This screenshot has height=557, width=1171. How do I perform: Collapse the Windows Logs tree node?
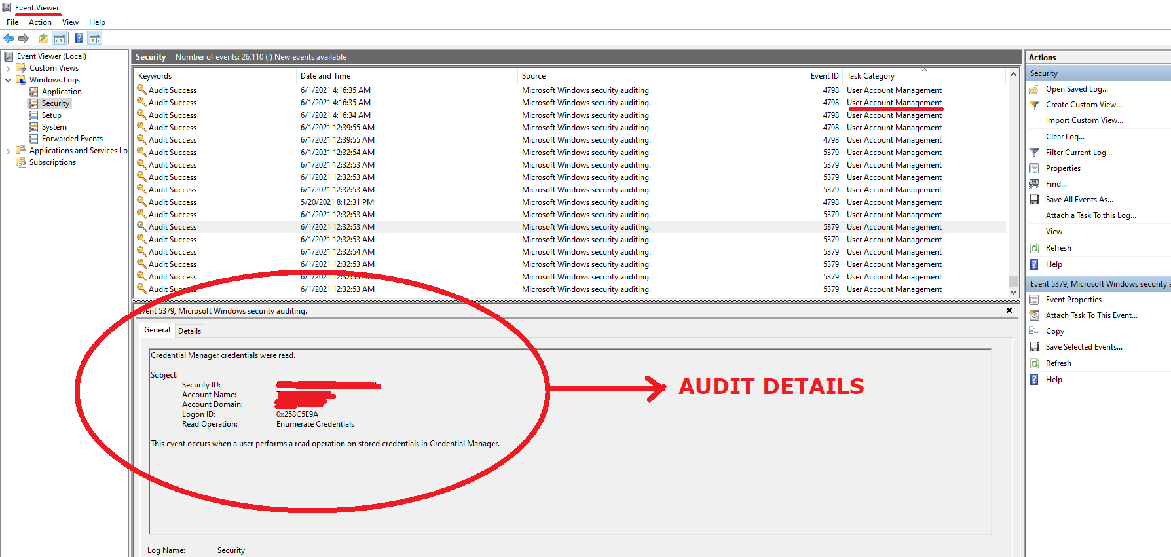tap(8, 80)
